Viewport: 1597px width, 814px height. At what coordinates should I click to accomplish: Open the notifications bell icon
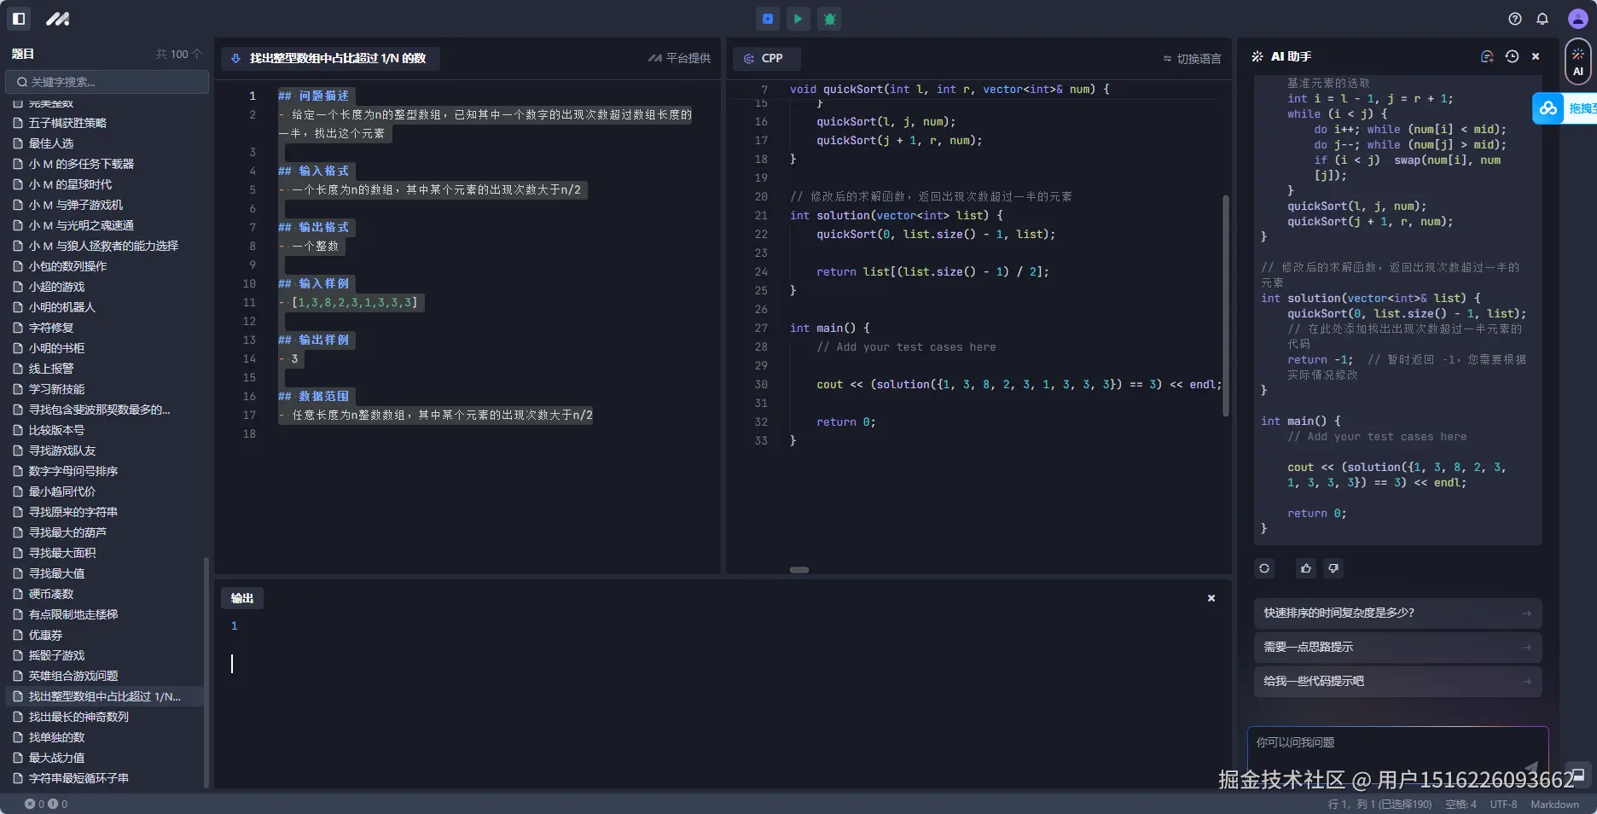coord(1542,19)
